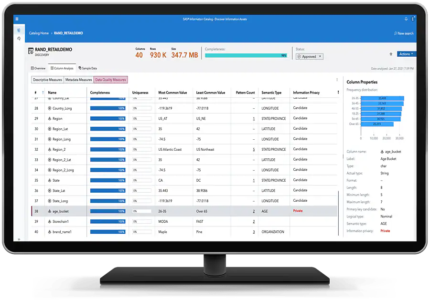The width and height of the screenshot is (430, 300).
Task: Click the age_bucket row type icon
Action: click(x=50, y=211)
